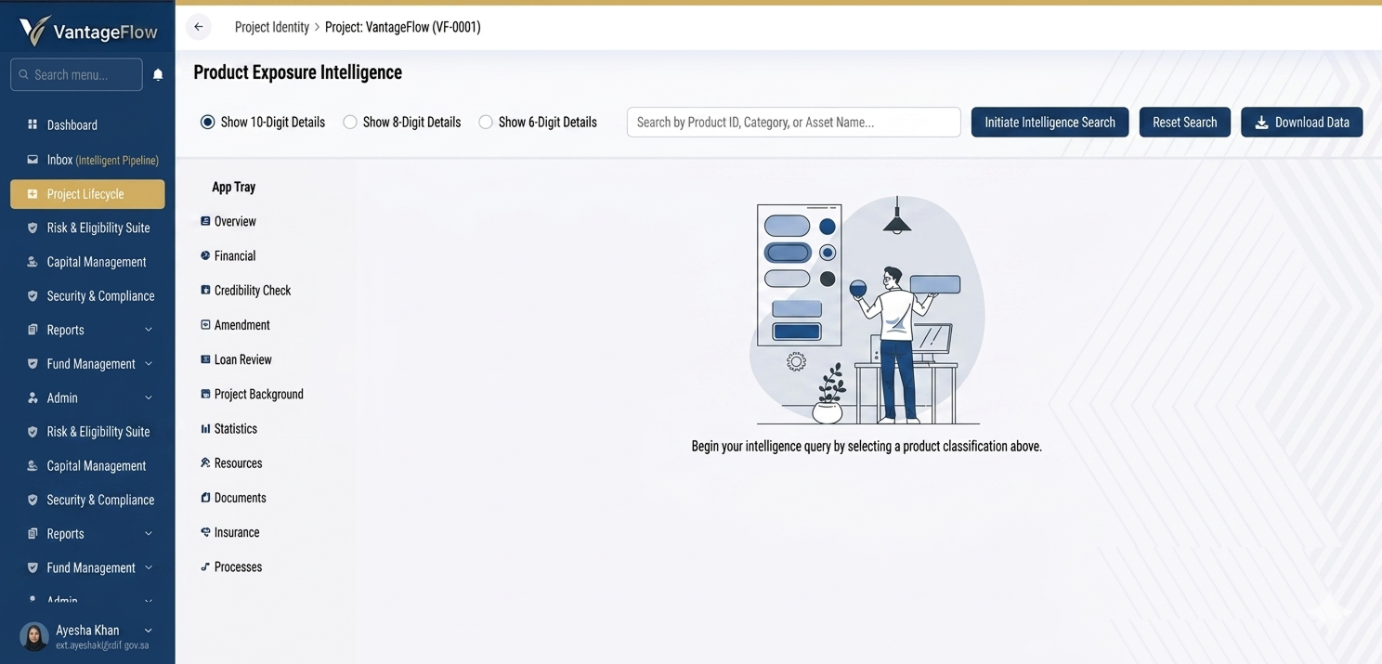Open the user menu chevron beside Ayesha Khan
The image size is (1382, 664).
click(149, 631)
